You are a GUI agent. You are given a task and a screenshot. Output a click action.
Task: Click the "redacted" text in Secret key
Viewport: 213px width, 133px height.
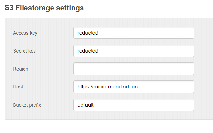88,51
